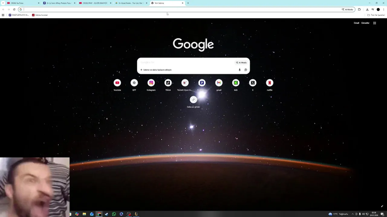Open notifications in the taskbar corner
Screen dimensions: 387x217
pos(382,214)
